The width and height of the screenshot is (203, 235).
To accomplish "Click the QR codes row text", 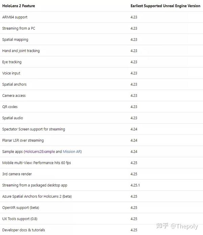I will 10,107.
